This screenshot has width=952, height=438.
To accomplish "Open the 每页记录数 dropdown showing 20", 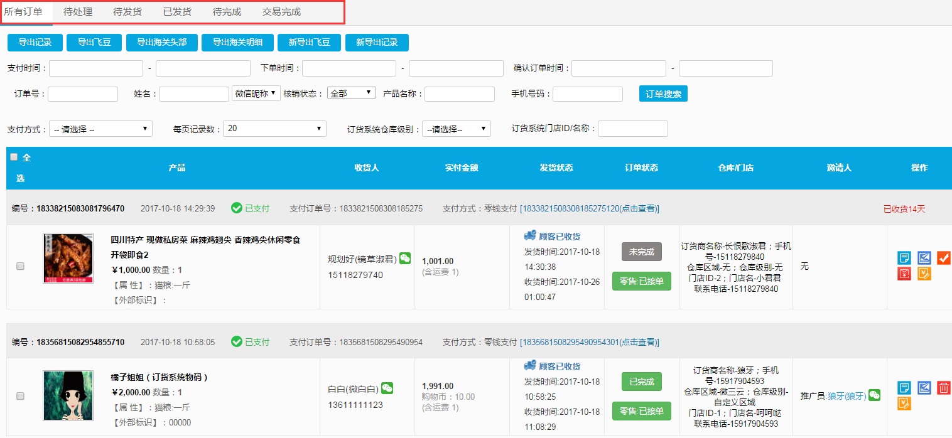I will [x=275, y=129].
